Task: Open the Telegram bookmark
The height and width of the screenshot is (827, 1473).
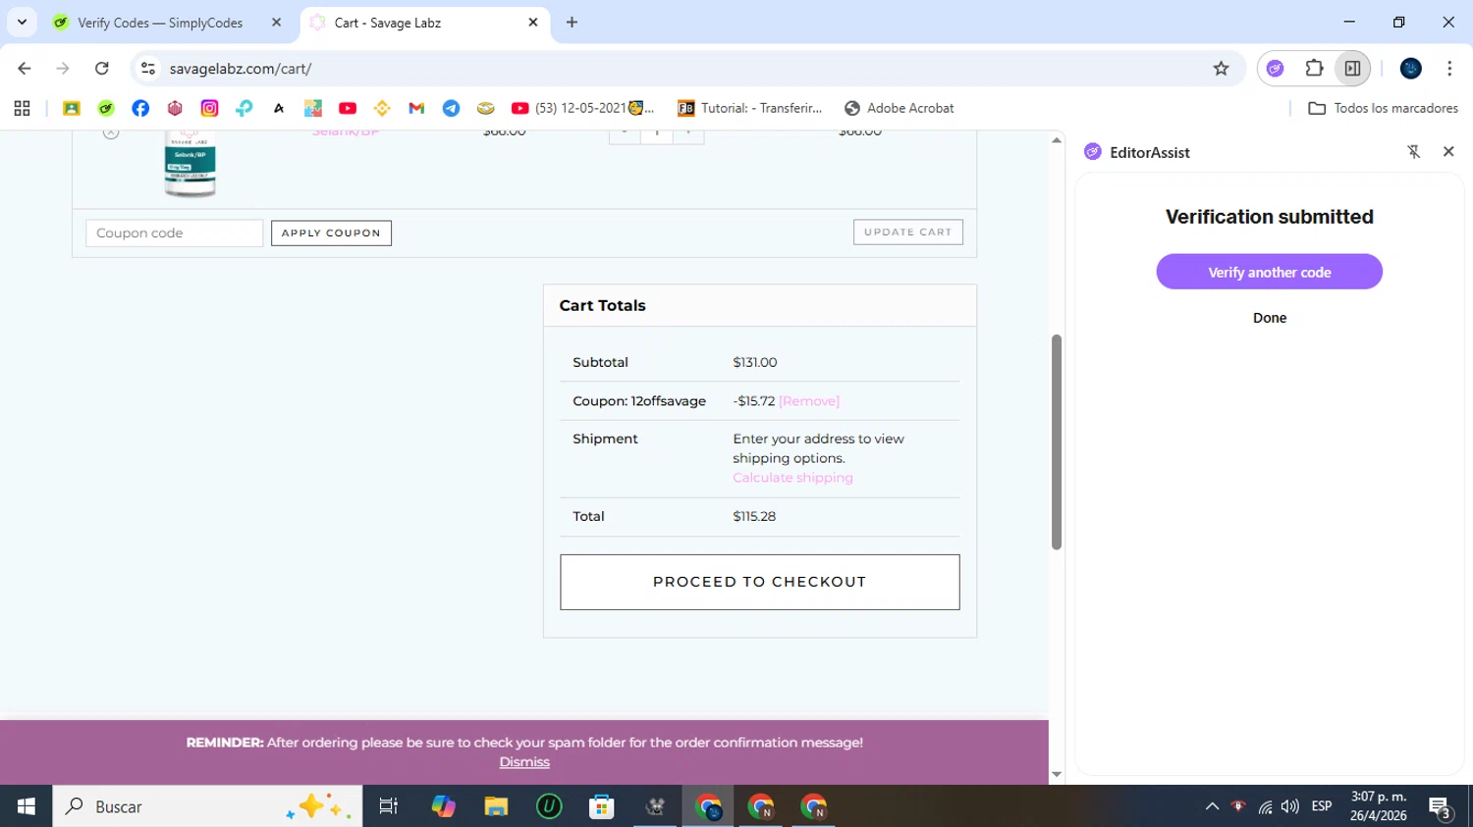Action: 451,108
